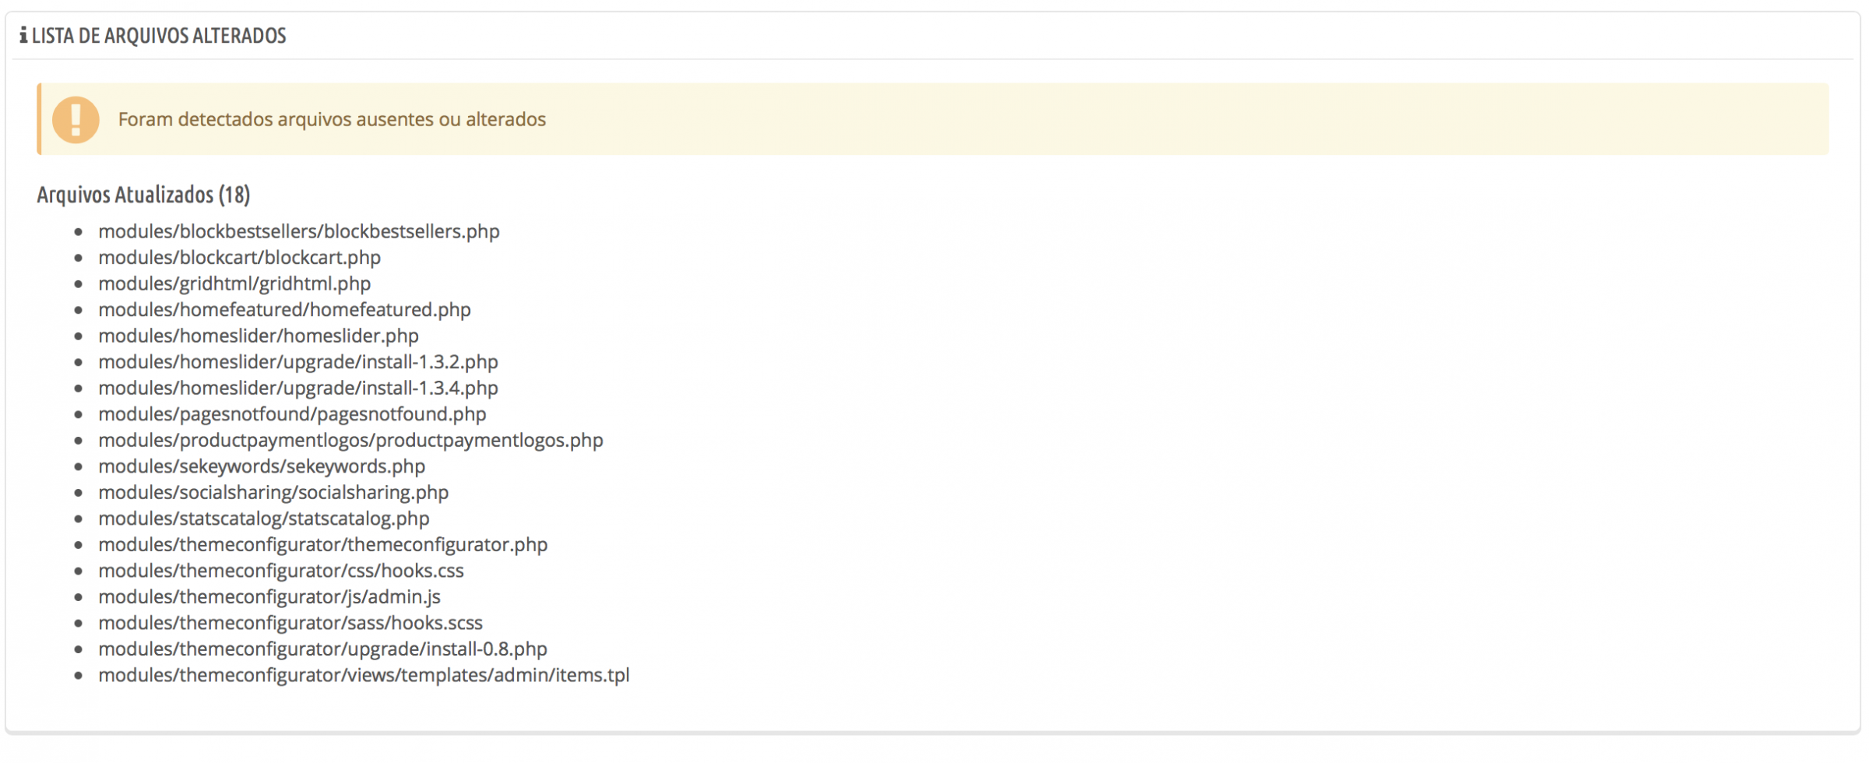Viewport: 1869px width, 763px height.
Task: Click the Arquivos Atualizados (18) heading
Action: point(143,195)
